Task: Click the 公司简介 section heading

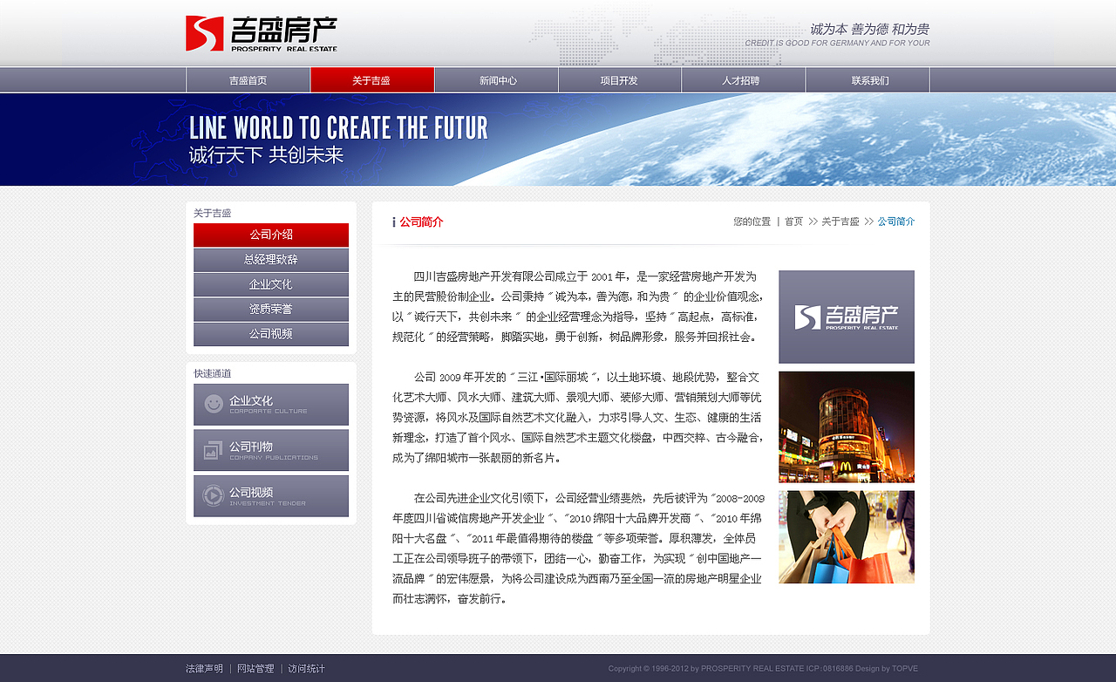Action: [x=421, y=222]
